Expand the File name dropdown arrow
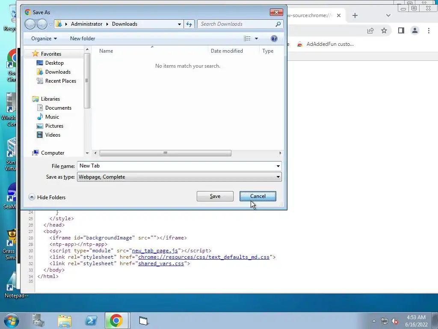Viewport: 438px width, 329px height. click(x=278, y=166)
